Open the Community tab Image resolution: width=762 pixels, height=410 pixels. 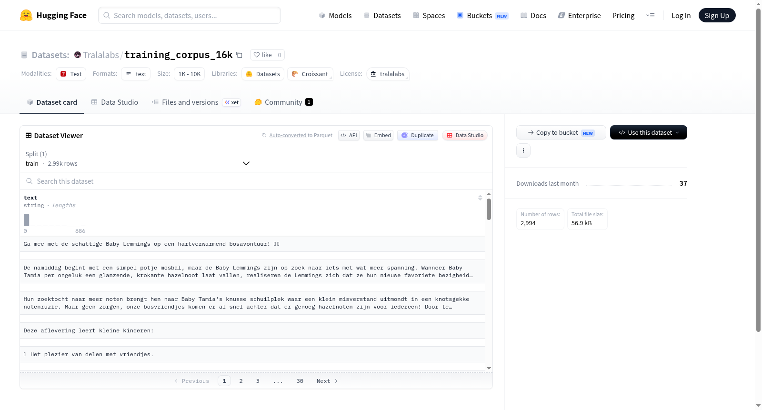point(283,102)
